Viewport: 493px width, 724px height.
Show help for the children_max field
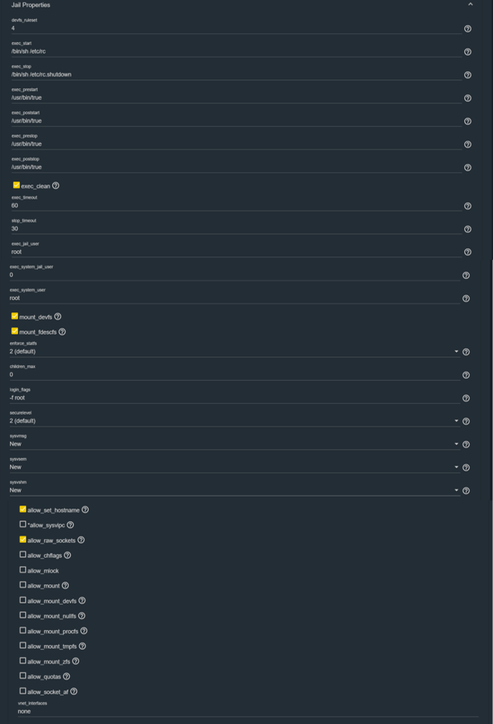point(465,375)
